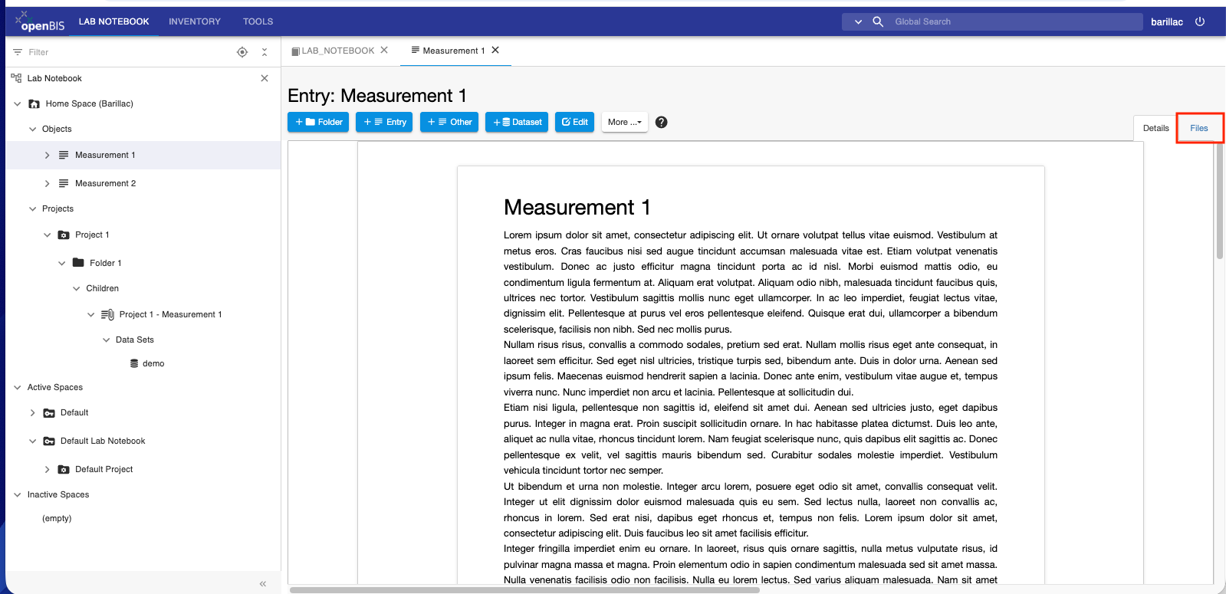Click the collapse-all arrows icon in sidebar
This screenshot has height=594, width=1226.
(x=265, y=52)
